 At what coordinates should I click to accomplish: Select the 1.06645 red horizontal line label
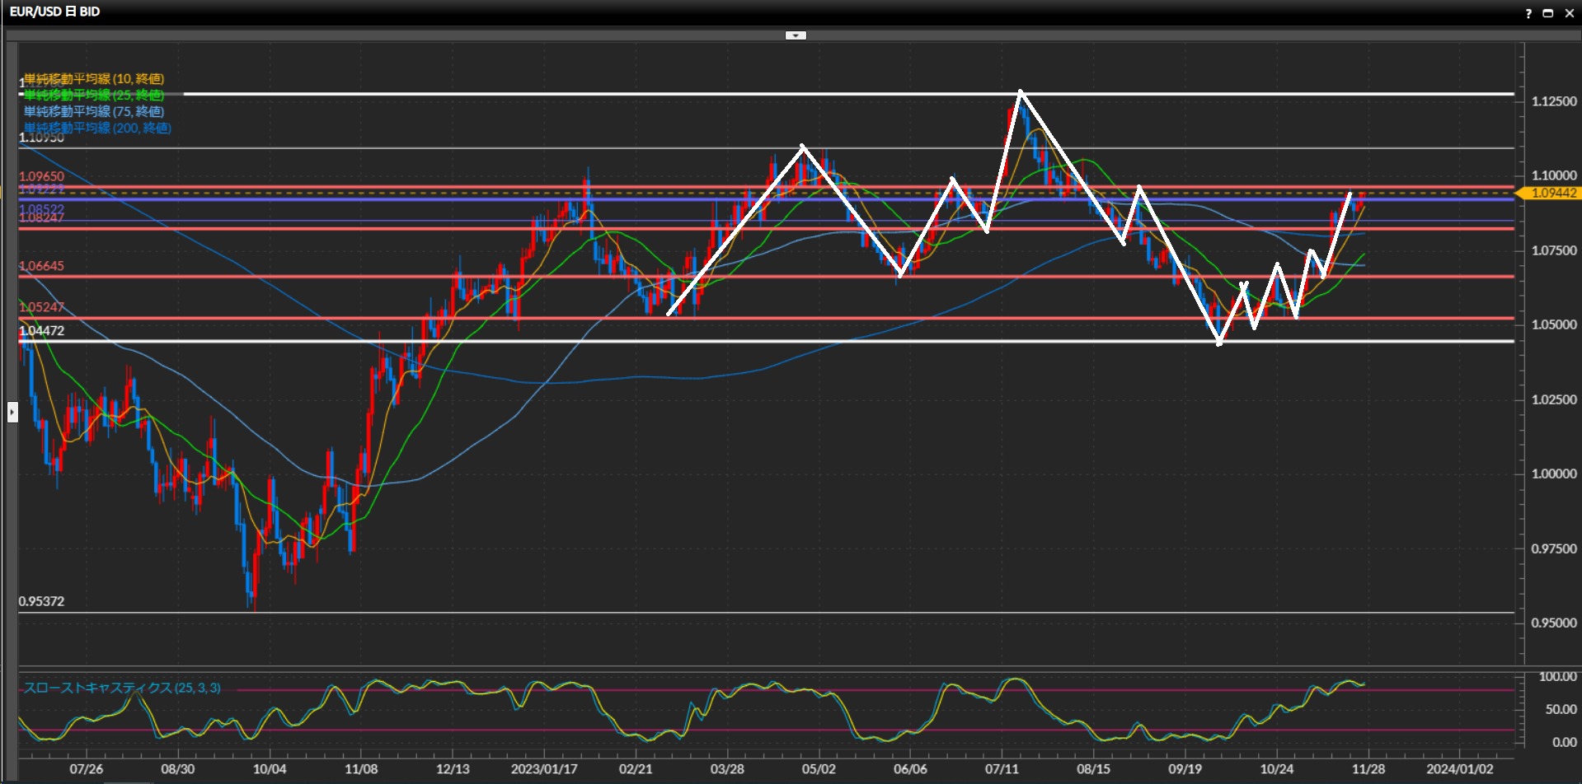41,266
